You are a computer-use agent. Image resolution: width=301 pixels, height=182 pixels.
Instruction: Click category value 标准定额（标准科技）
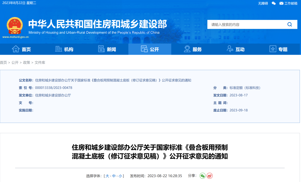(x=246, y=88)
